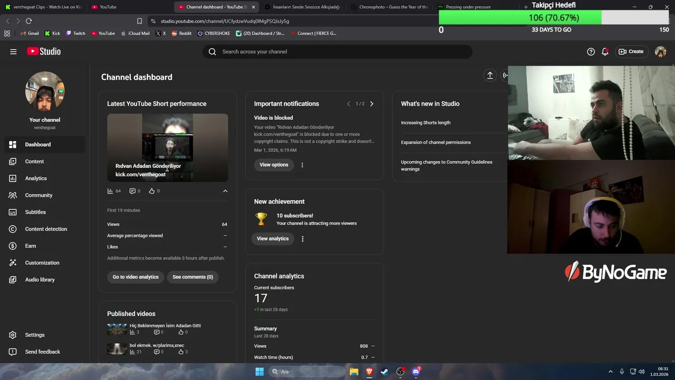This screenshot has height=380, width=675.
Task: Open Expansion of channel permissions news item
Action: [x=436, y=142]
